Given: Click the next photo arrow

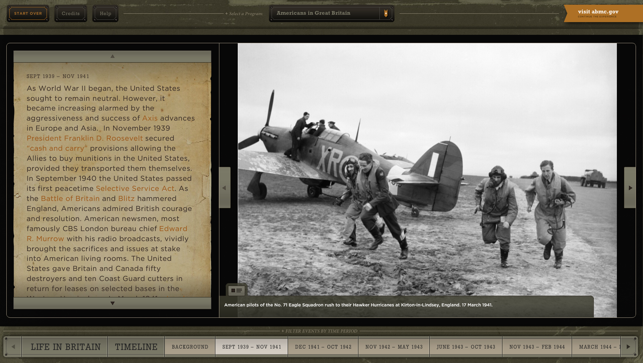Looking at the screenshot, I should pyautogui.click(x=630, y=188).
